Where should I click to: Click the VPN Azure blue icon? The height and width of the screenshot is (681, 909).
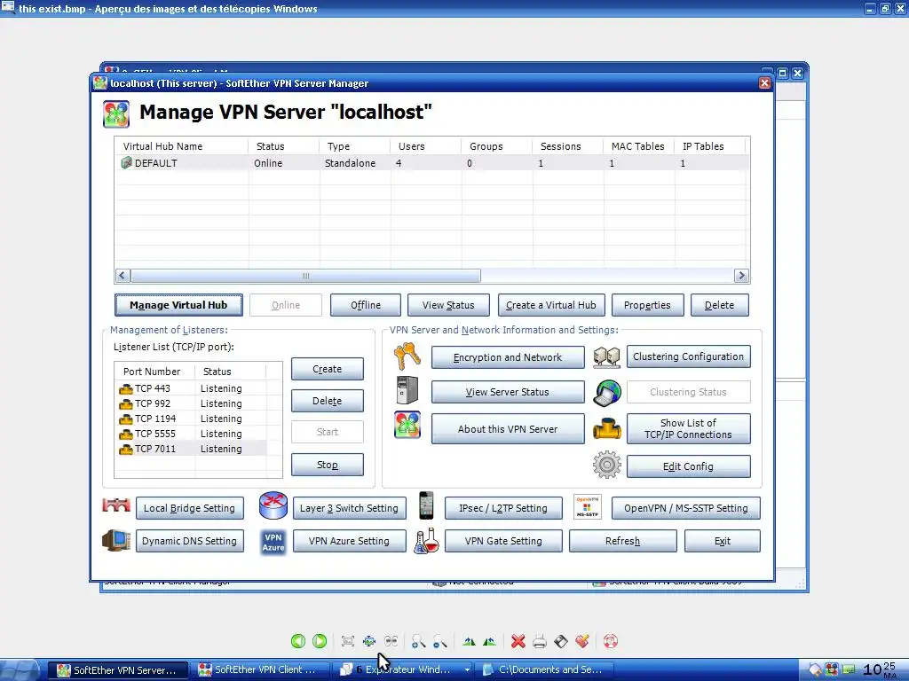[x=273, y=542]
